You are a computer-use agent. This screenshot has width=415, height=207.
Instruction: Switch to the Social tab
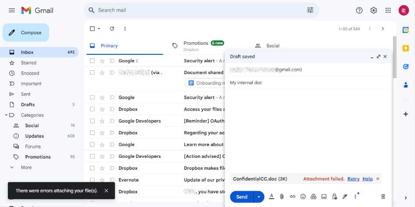291,46
